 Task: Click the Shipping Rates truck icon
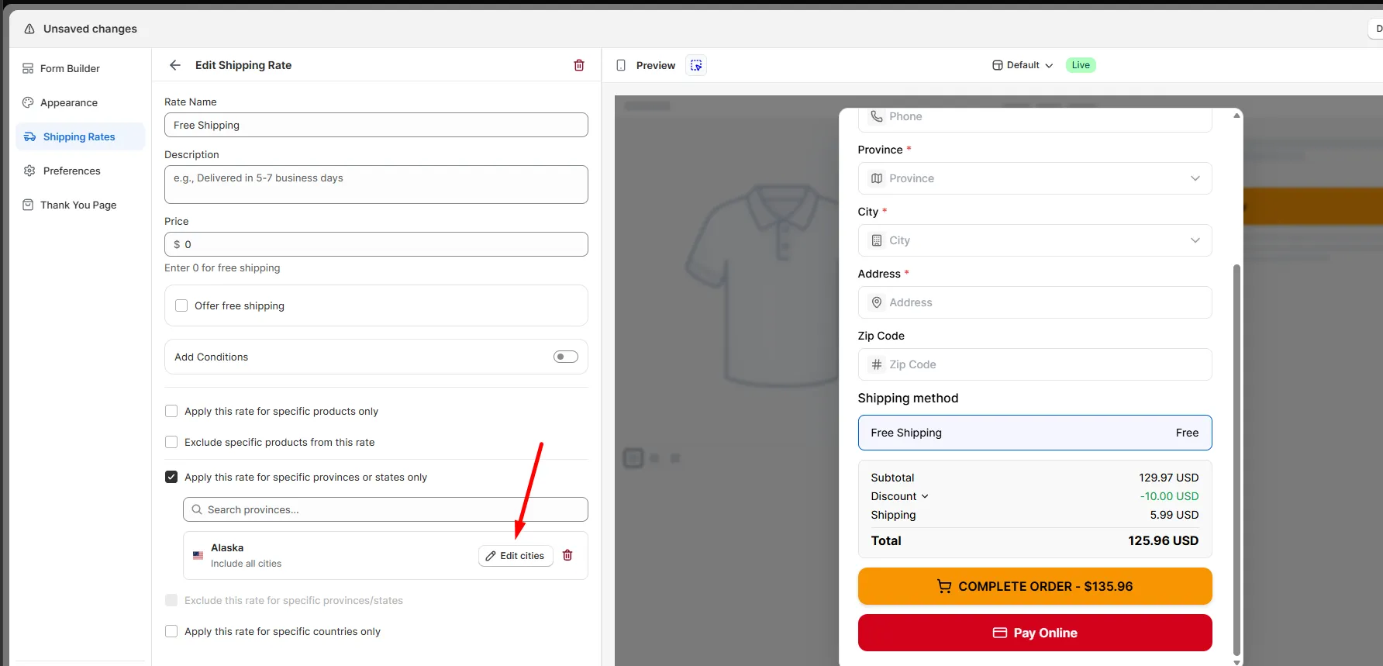pos(29,136)
